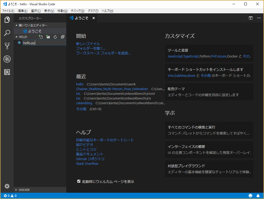Collapse the HELLO folder section
This screenshot has height=199, width=264.
[x=16, y=37]
